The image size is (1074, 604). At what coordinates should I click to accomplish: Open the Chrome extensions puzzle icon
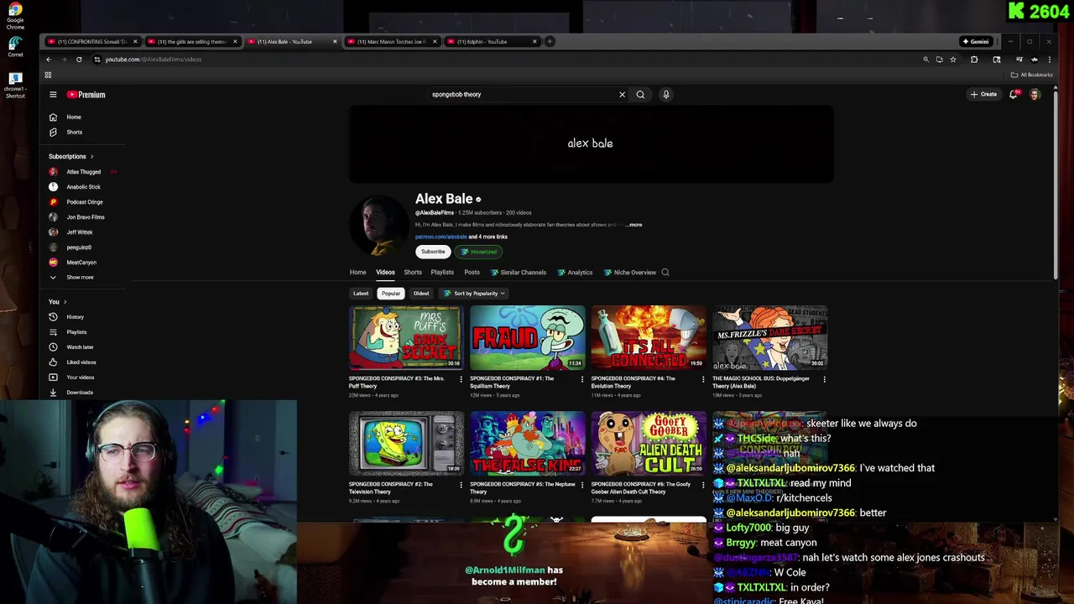click(974, 60)
